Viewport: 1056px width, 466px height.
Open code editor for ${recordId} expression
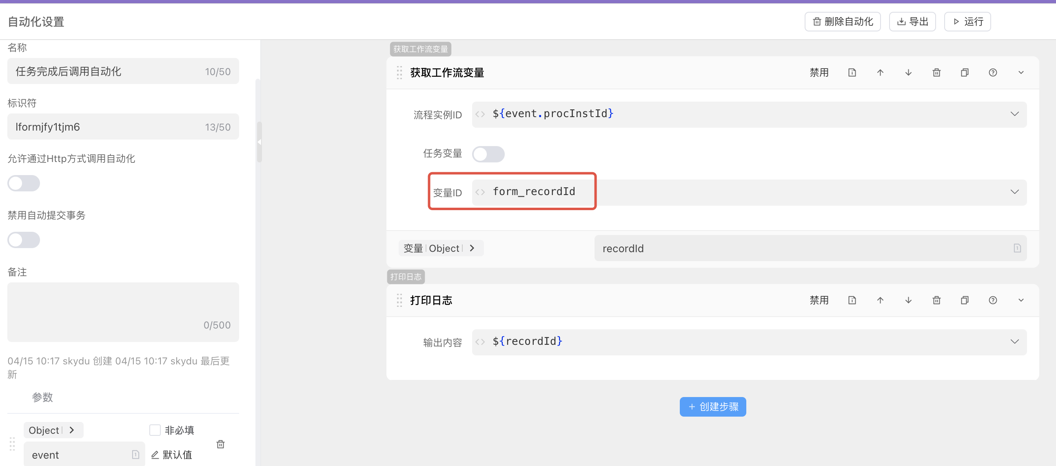(x=479, y=342)
